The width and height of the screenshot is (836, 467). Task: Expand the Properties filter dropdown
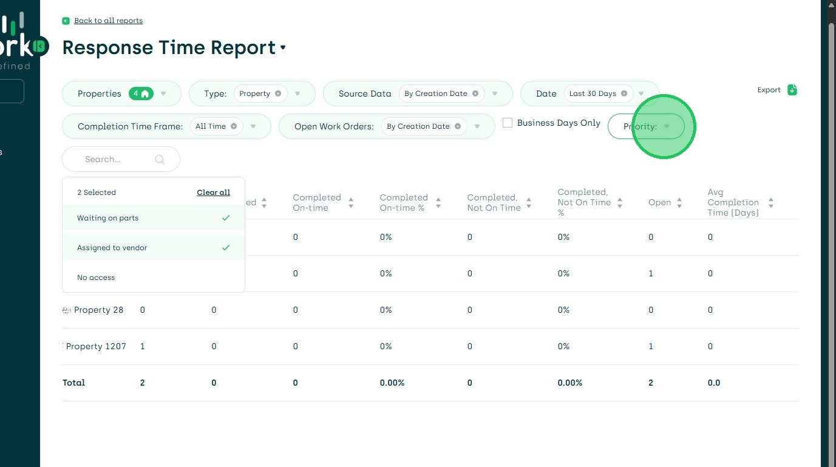[163, 94]
